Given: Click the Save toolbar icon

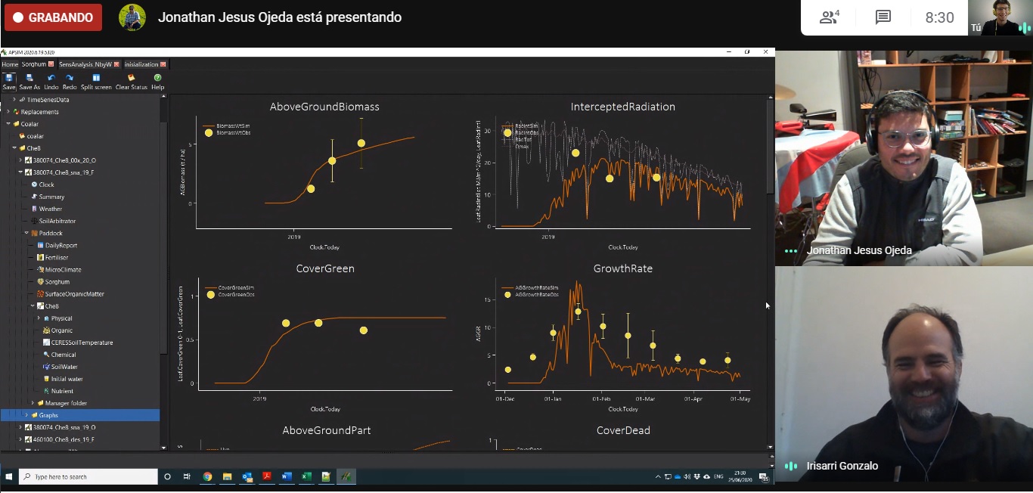Looking at the screenshot, I should [8, 77].
